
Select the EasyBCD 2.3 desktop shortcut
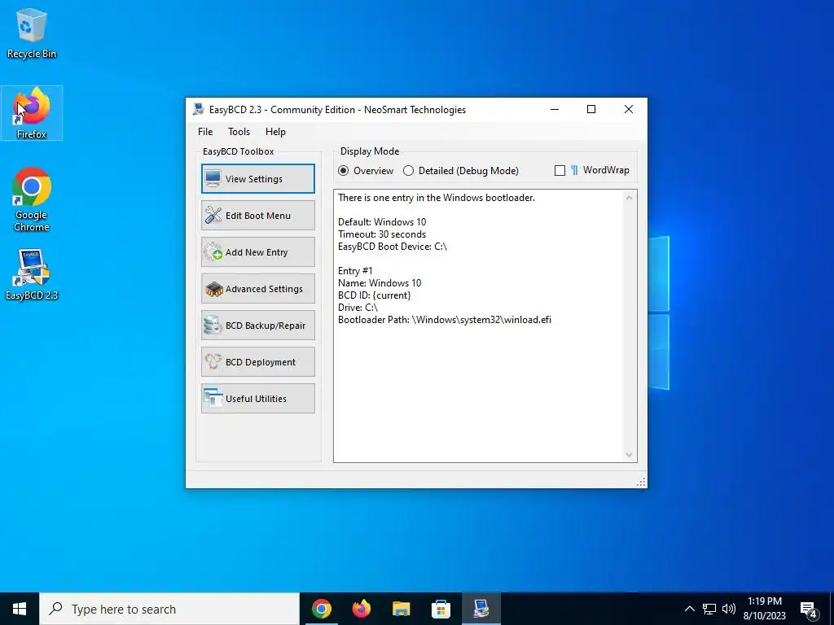click(32, 275)
